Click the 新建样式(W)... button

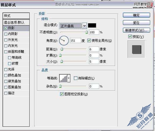[136, 30]
